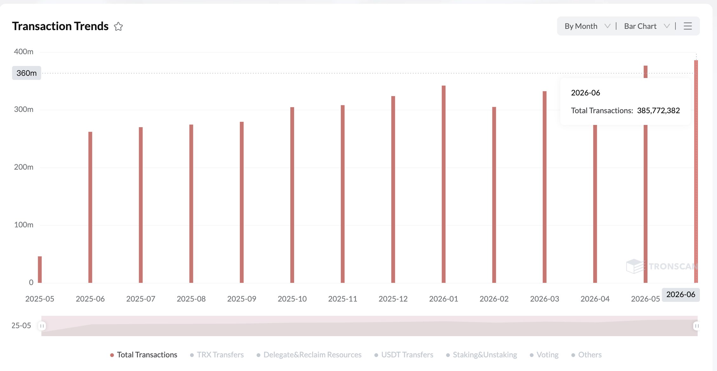Click the 385,772,382 tooltip value
Screen dimensions: 717x371
click(658, 110)
